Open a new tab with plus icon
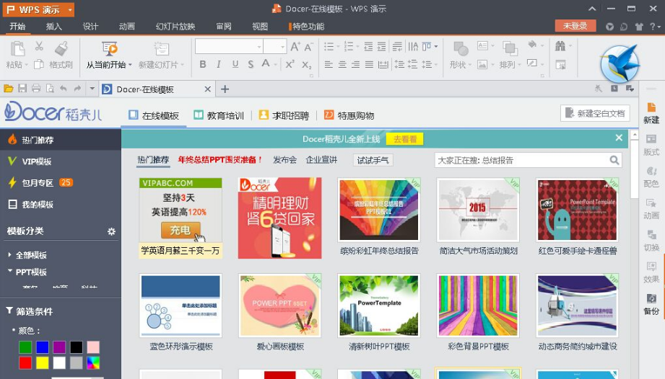665x379 pixels. [225, 89]
